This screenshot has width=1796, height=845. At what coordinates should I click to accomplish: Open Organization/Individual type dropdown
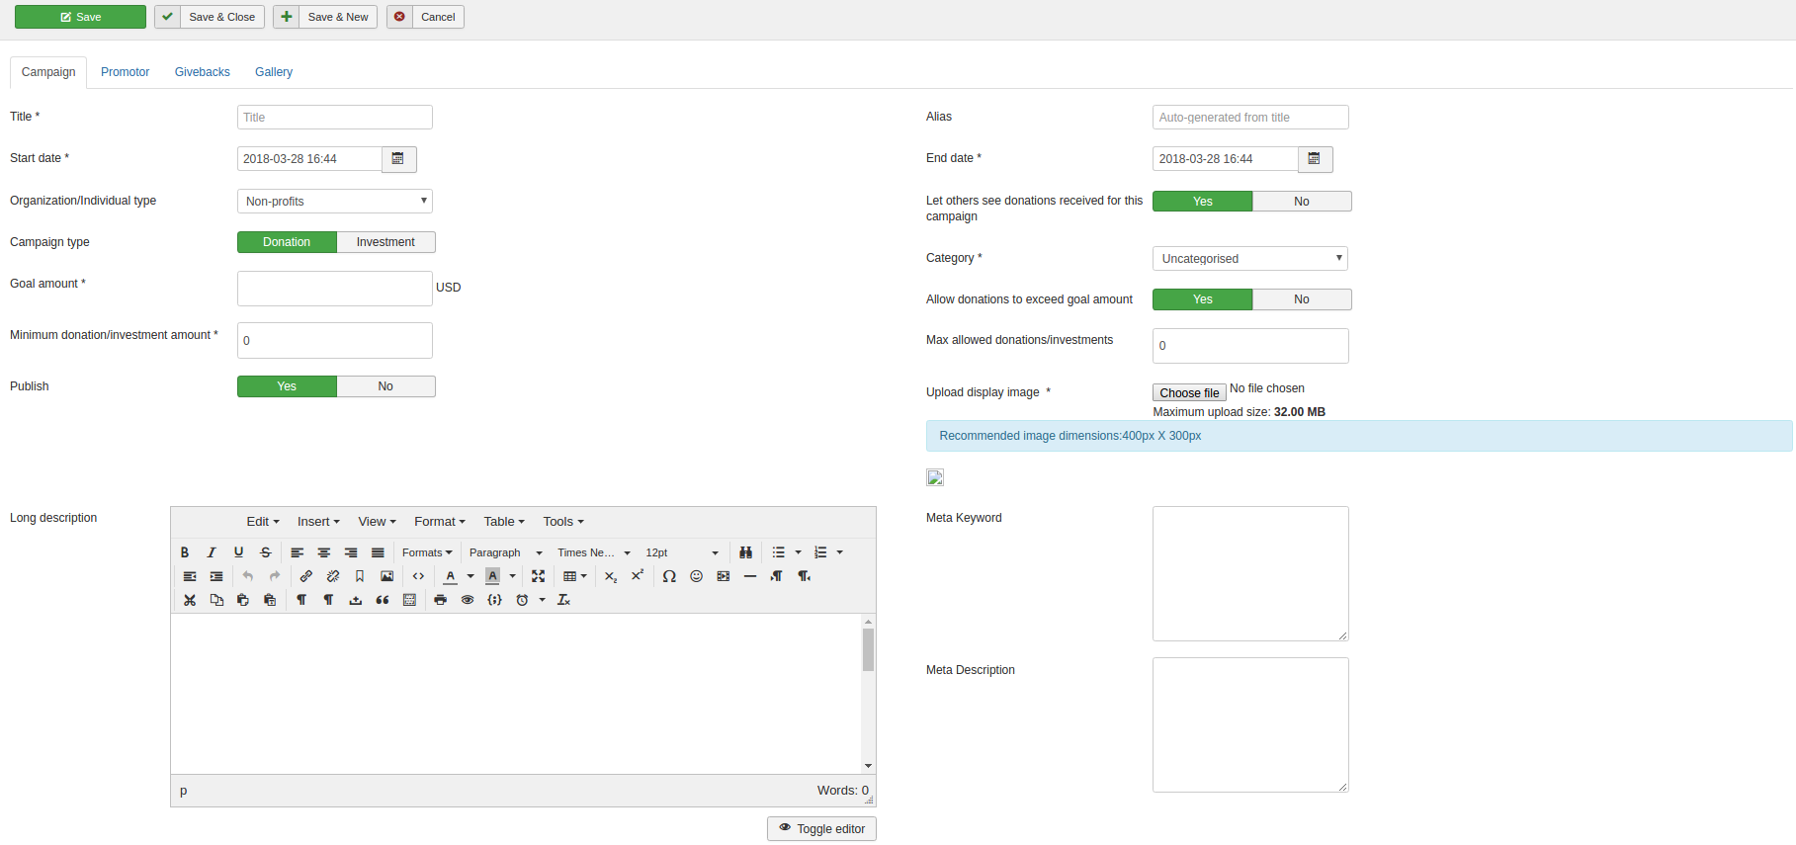335,202
